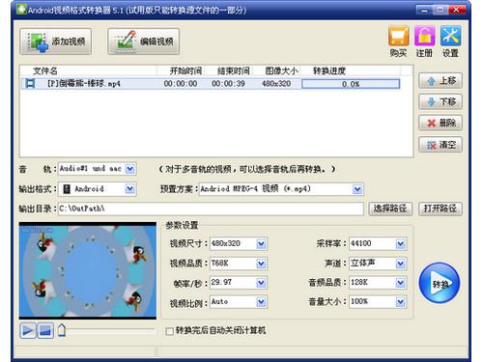
Task: Move selected file down with 下移
Action: click(x=440, y=101)
